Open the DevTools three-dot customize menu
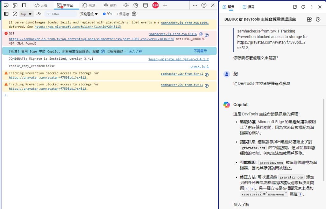Image resolution: width=326 pixels, height=209 pixels. click(195, 5)
